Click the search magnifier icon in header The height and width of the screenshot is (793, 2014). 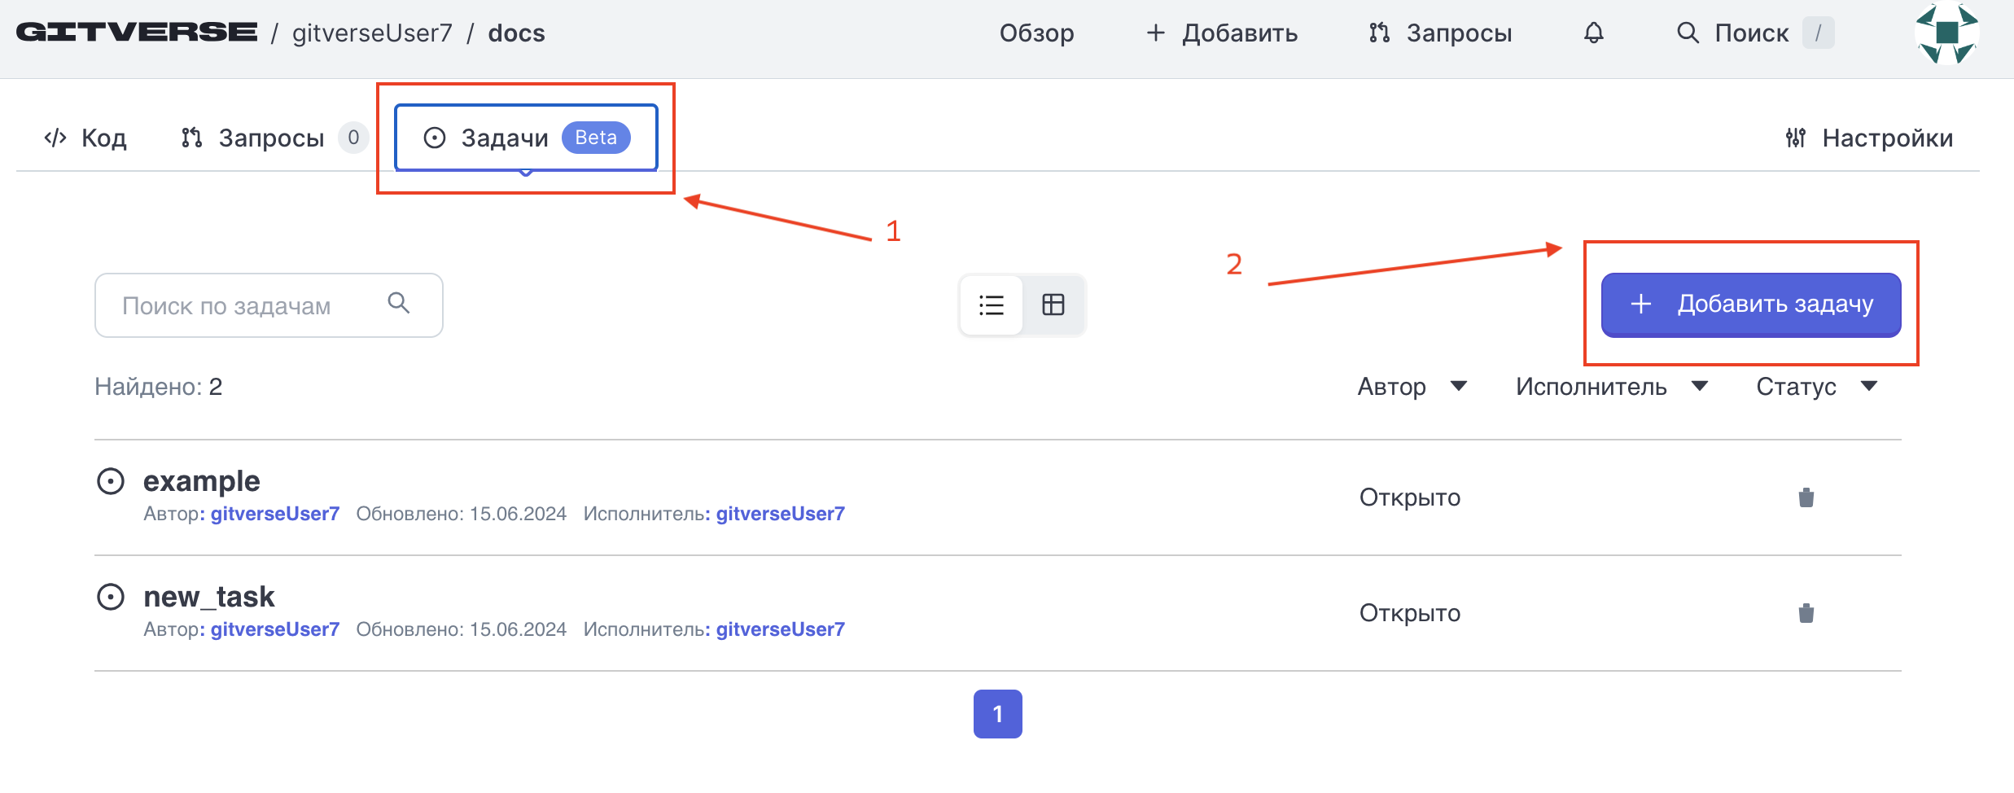(1688, 33)
